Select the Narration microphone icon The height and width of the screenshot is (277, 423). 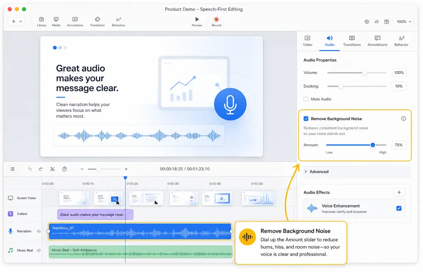tap(10, 231)
